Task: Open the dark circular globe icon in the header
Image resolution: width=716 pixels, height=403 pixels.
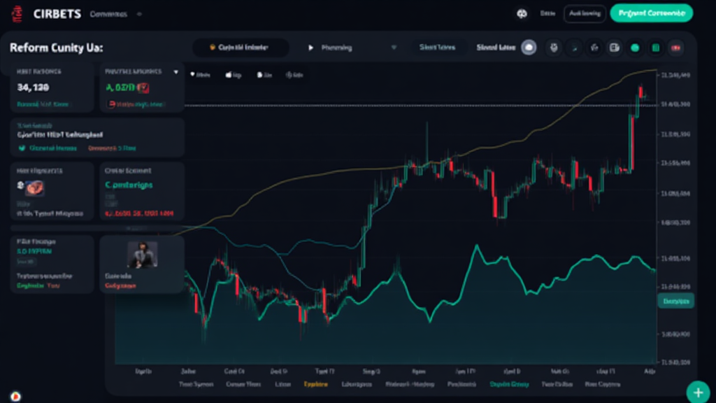Action: pyautogui.click(x=521, y=13)
